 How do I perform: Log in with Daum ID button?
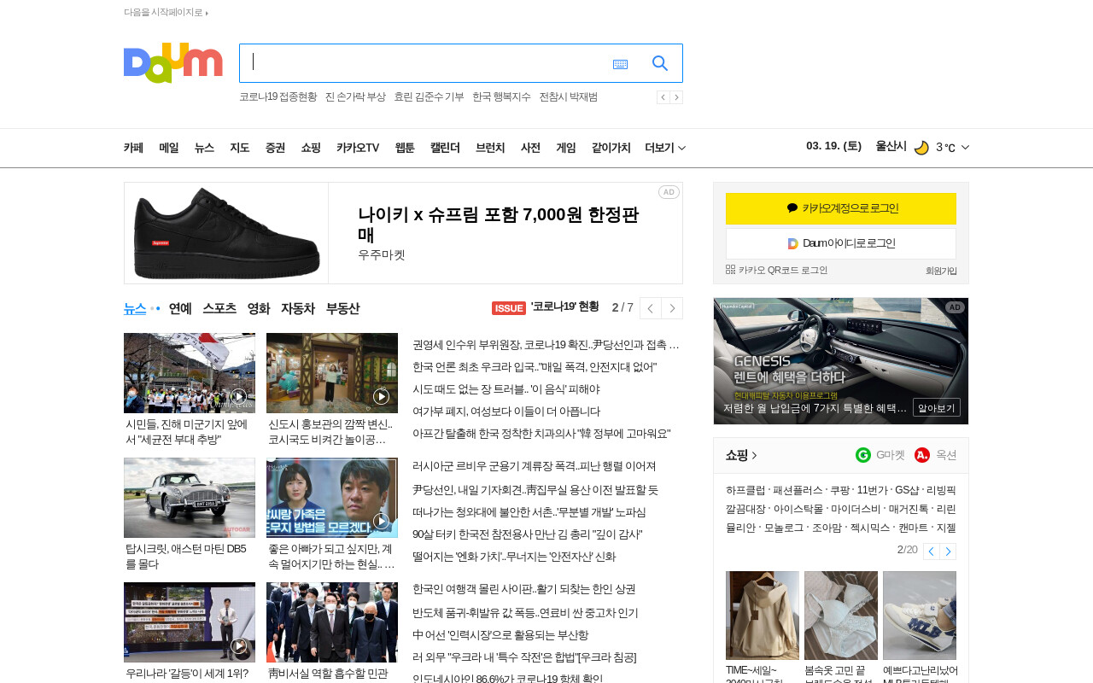[841, 243]
